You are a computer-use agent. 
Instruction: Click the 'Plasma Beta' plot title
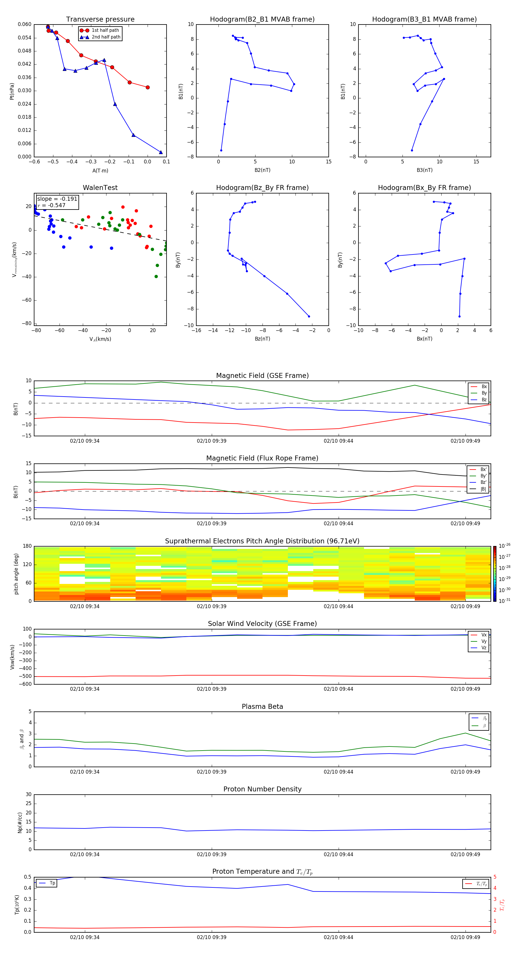click(x=262, y=706)
